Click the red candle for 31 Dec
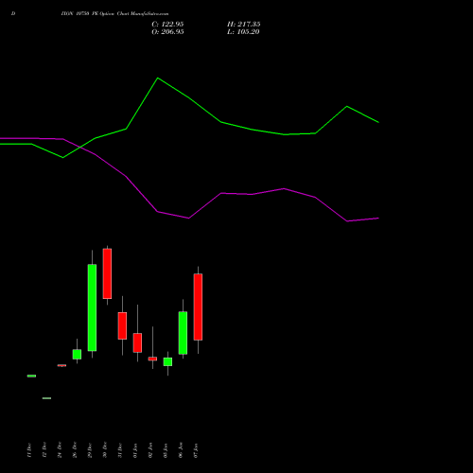The image size is (473, 473). (x=122, y=325)
